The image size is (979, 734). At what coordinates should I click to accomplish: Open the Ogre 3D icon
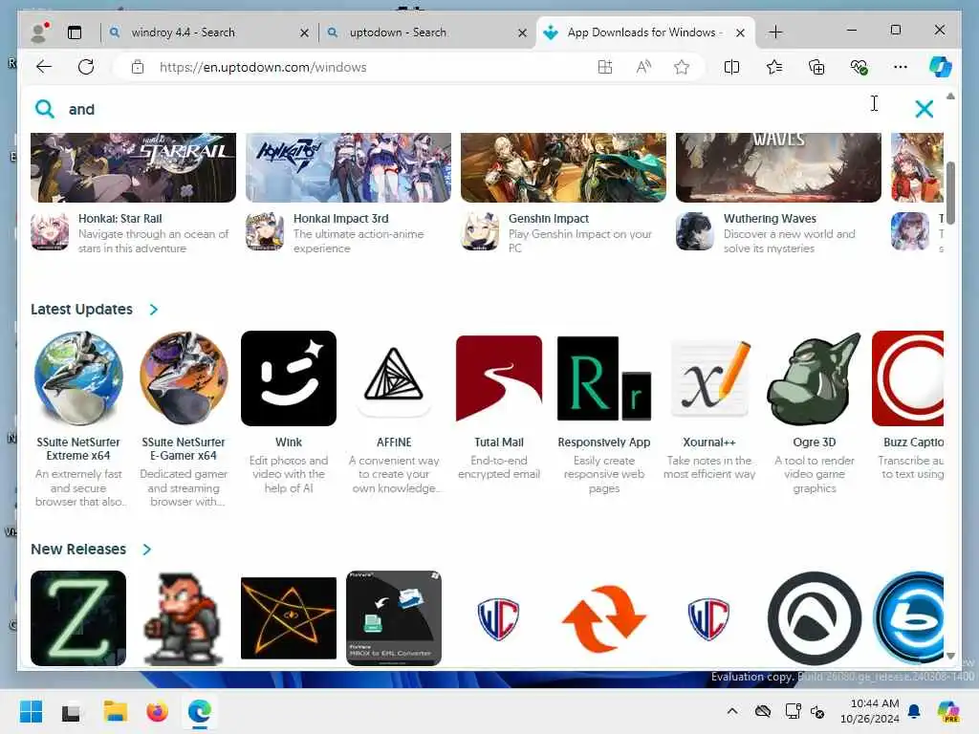click(x=815, y=378)
